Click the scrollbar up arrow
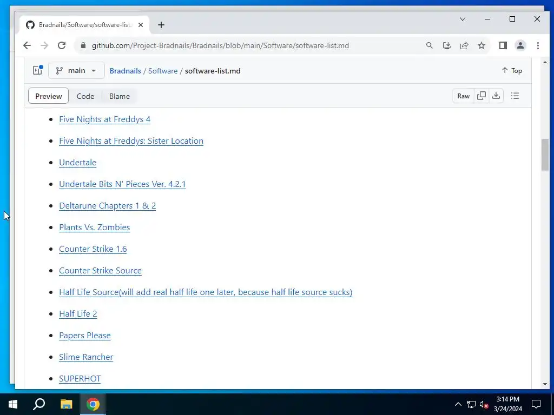554x415 pixels. [545, 63]
